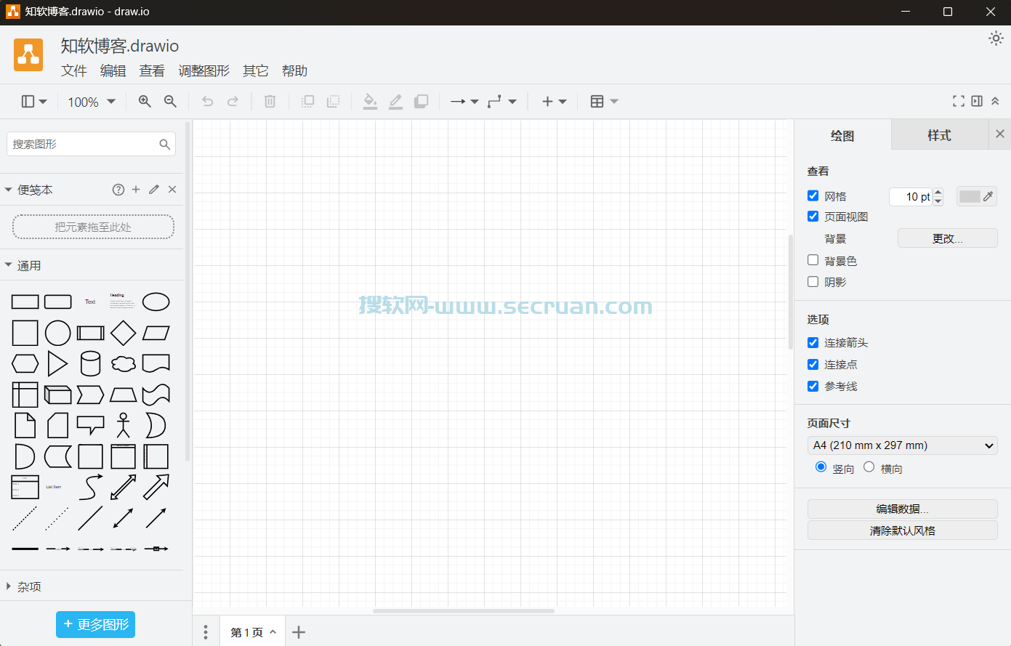The image size is (1011, 646).
Task: Open the sidebar view dropdown in toolbar
Action: click(34, 102)
